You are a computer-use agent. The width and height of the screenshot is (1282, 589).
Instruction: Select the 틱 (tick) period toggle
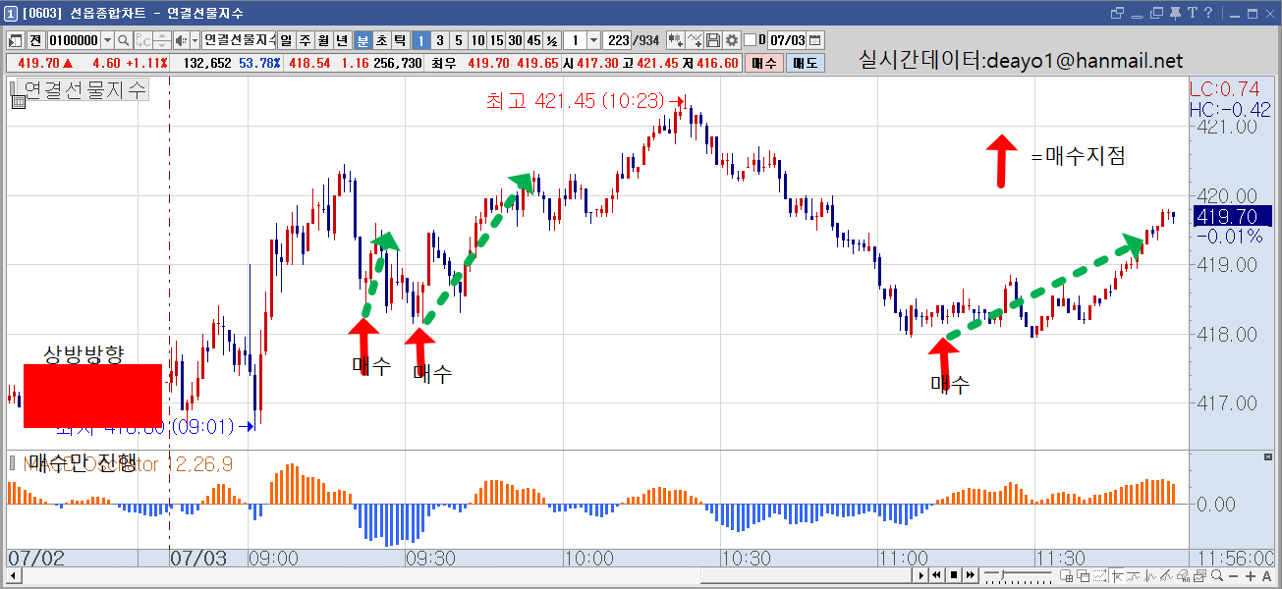tap(400, 40)
